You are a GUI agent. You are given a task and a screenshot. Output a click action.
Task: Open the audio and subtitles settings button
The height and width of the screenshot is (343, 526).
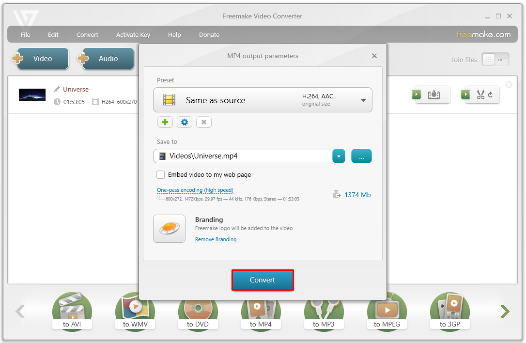pyautogui.click(x=431, y=94)
